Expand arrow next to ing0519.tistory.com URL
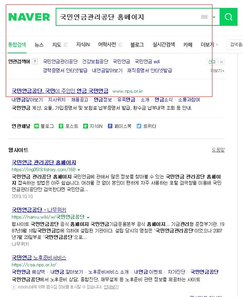Viewport: 243px width, 297px height. point(79,170)
